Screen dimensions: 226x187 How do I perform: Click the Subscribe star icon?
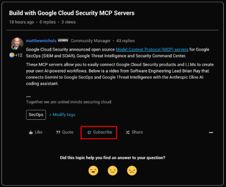tap(89, 132)
